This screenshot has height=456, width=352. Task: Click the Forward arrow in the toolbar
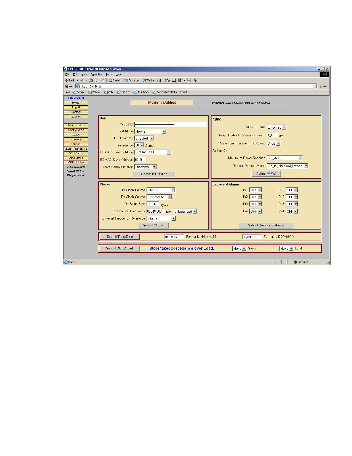click(82, 81)
